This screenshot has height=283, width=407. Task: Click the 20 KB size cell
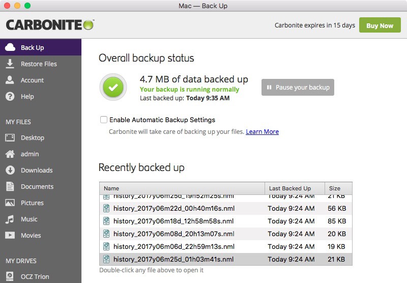[337, 234]
